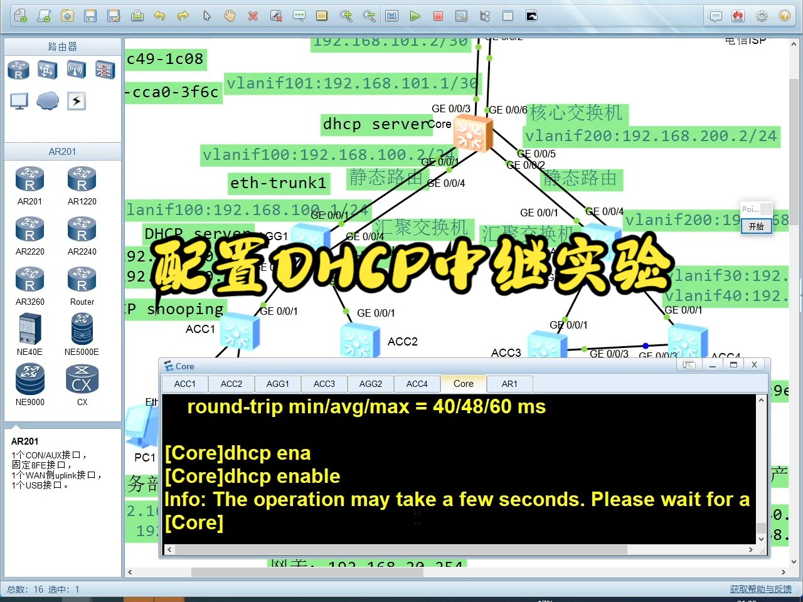Viewport: 803px width, 602px height.
Task: Click the ACC1 switch on topology
Action: (239, 332)
